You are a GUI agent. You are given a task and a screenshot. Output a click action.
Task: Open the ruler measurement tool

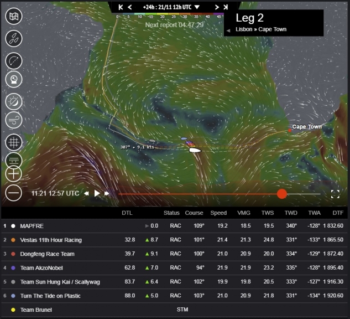[14, 160]
